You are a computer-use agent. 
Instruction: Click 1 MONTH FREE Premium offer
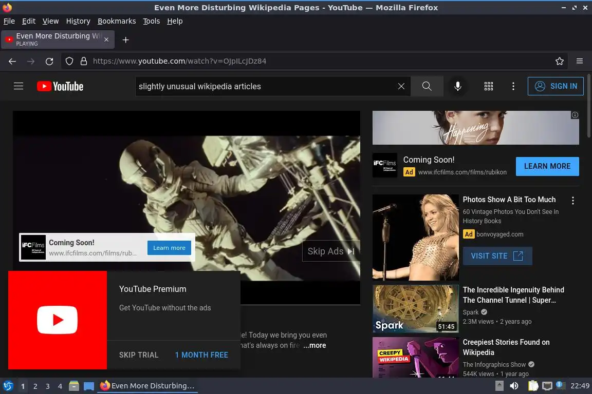click(201, 355)
